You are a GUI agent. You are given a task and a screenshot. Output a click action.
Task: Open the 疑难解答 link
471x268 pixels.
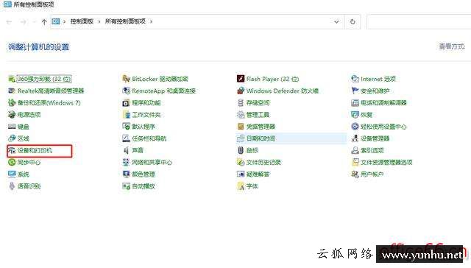click(258, 174)
